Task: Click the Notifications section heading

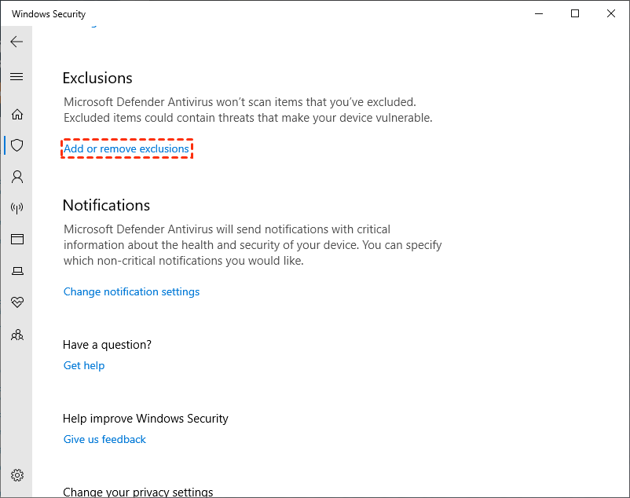Action: click(106, 205)
